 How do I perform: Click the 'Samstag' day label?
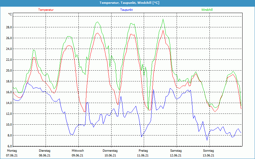(x=176, y=151)
